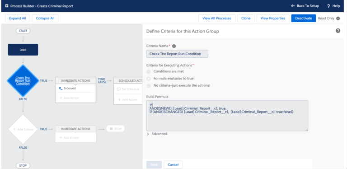Open the Help question mark link

333,6
